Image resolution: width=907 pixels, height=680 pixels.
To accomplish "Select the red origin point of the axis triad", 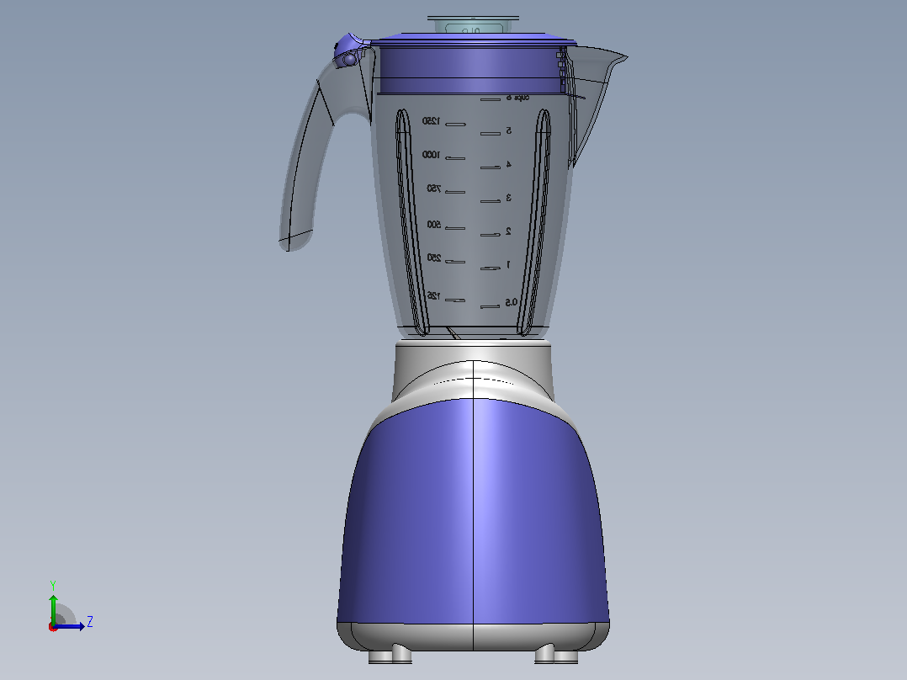I will (53, 627).
